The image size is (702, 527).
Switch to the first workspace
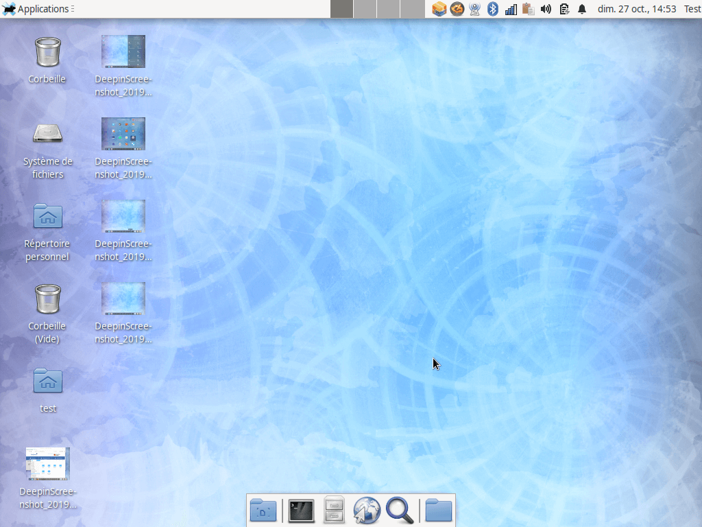pyautogui.click(x=341, y=9)
